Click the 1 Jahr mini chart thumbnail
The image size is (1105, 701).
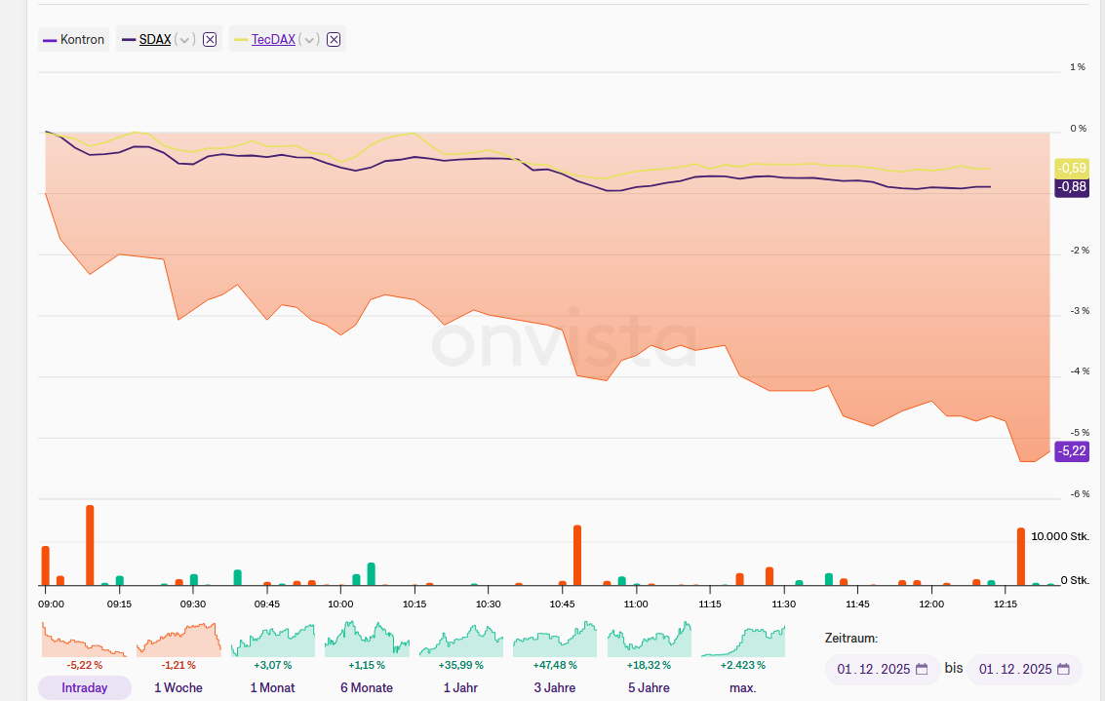(461, 639)
